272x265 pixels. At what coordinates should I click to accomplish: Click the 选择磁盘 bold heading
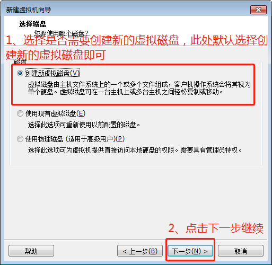click(32, 24)
